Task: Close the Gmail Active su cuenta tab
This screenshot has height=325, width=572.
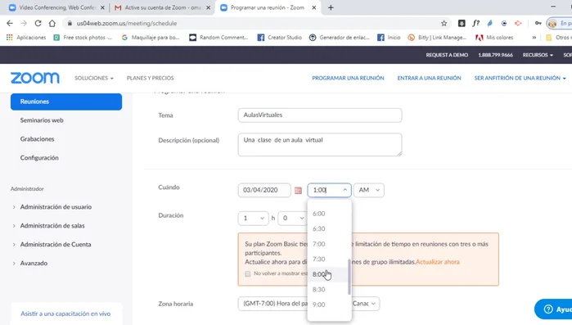Action: (209, 7)
